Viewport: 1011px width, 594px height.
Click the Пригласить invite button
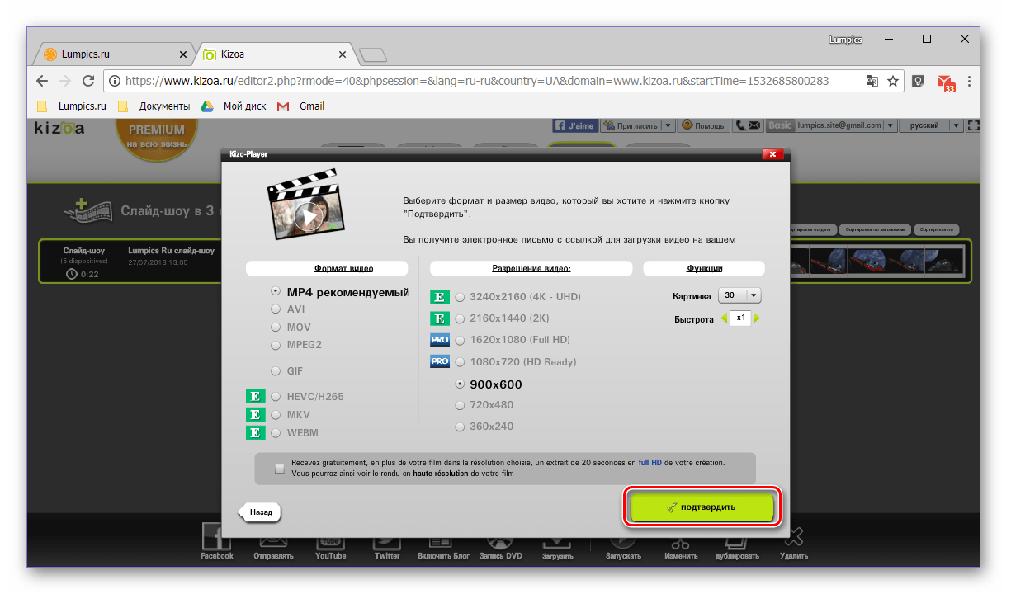tap(631, 125)
